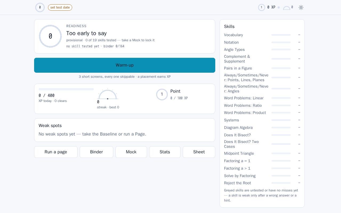Click the header readiness ring beside set test date
341x213 pixels.
(40, 7)
